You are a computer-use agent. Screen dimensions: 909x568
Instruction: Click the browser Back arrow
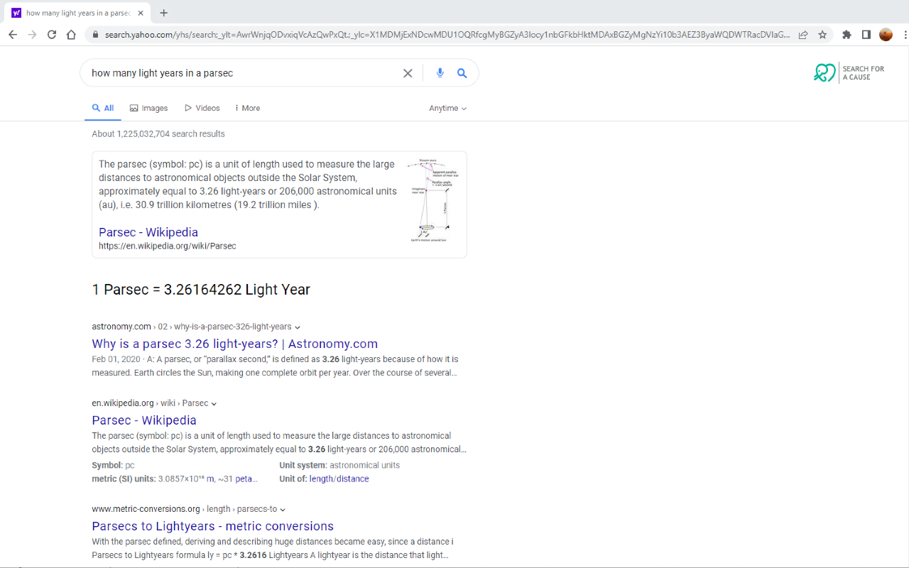[x=13, y=34]
